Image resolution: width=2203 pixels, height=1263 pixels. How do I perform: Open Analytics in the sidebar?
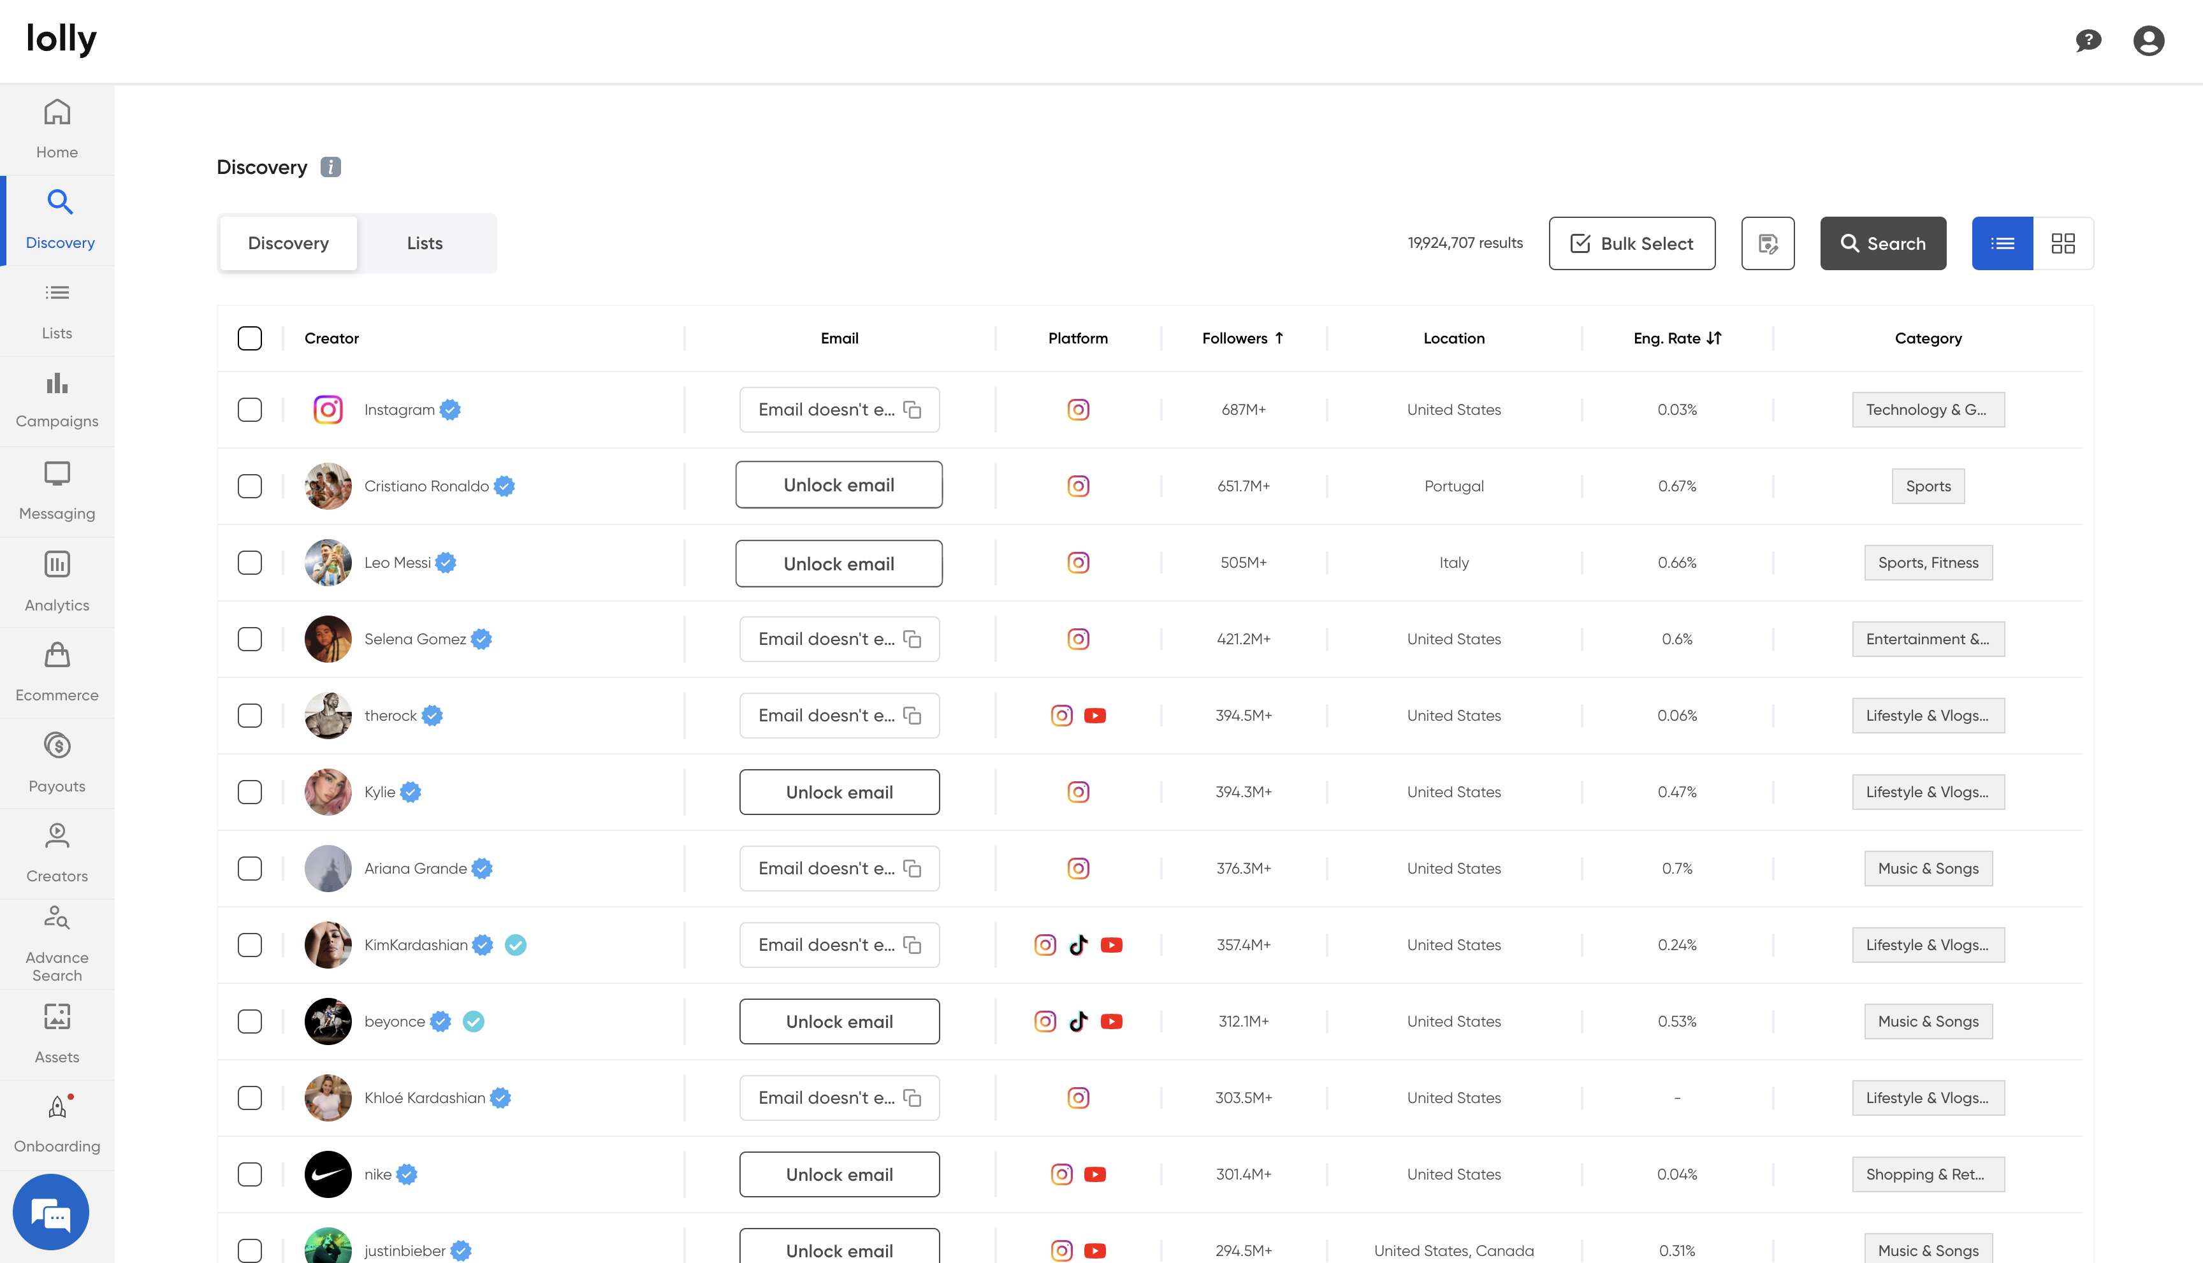56,582
